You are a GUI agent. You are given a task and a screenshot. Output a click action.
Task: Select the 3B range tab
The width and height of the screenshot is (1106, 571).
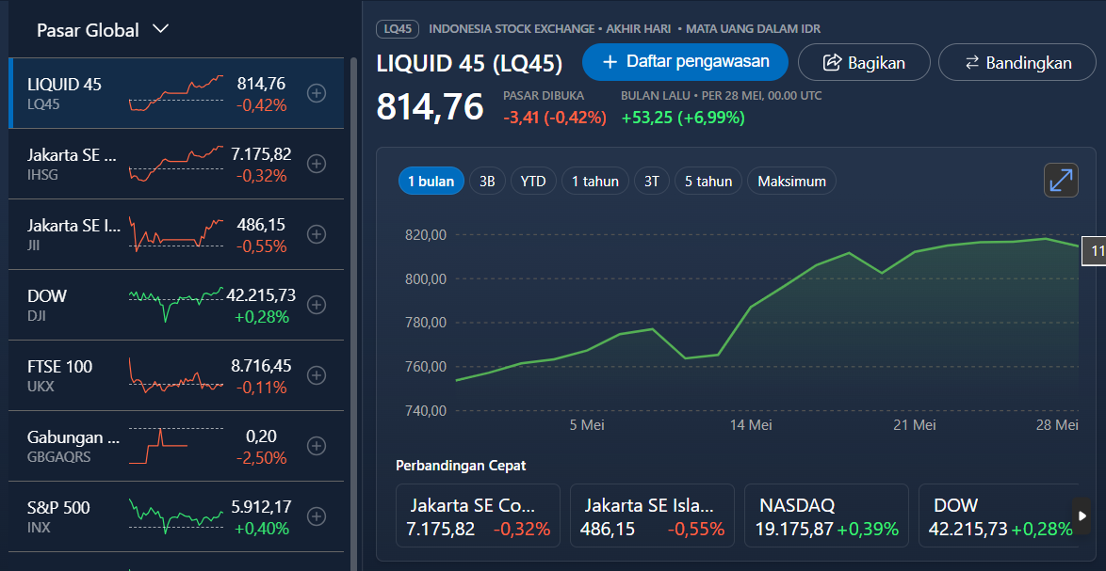tap(487, 181)
